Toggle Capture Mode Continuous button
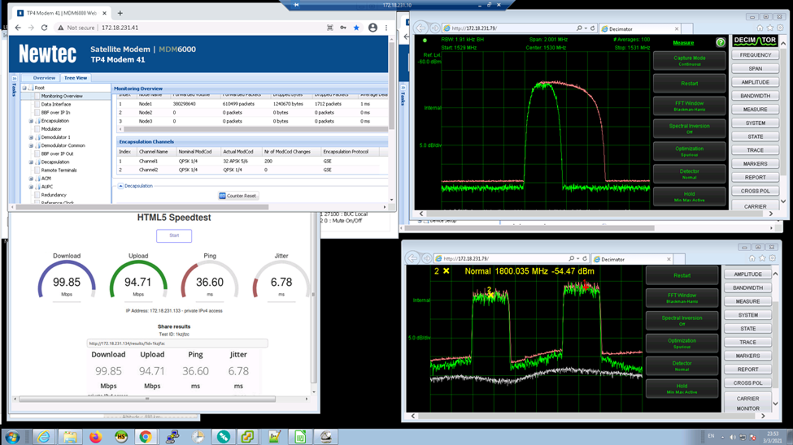Viewport: 793px width, 445px height. 689,61
